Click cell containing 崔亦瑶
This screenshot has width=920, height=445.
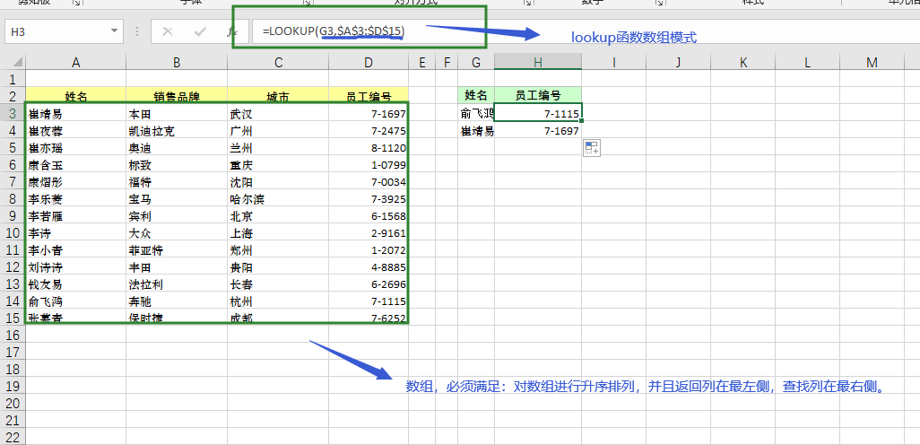(75, 148)
